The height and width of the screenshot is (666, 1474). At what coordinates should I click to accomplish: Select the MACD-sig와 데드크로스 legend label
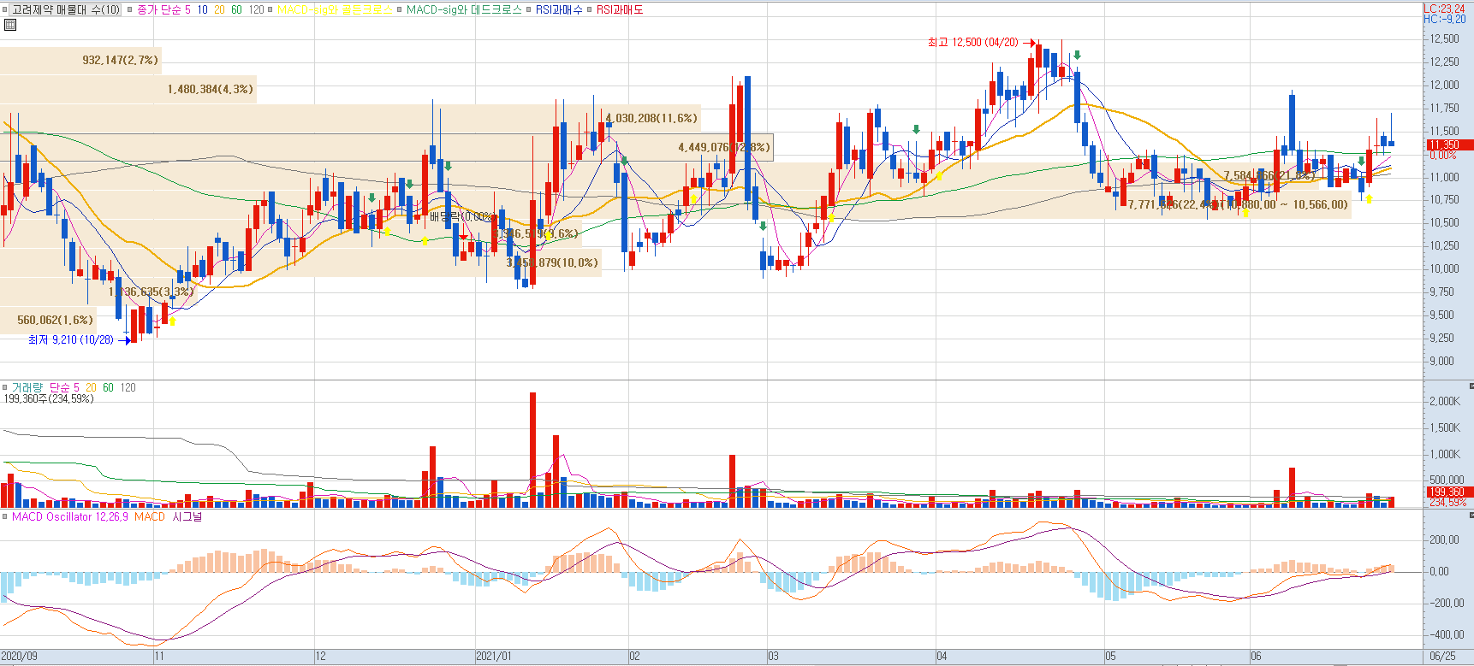tap(464, 10)
